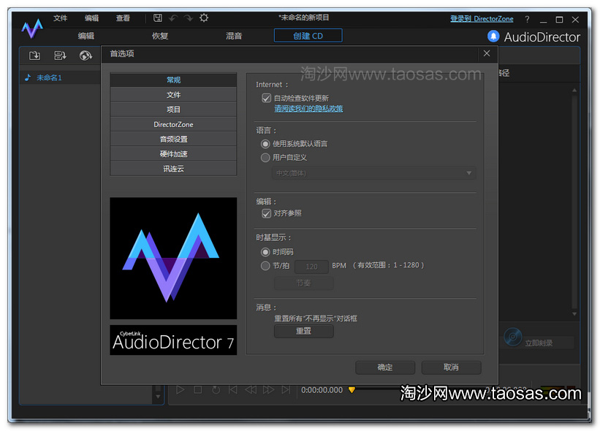Click the export audio icon

[61, 55]
